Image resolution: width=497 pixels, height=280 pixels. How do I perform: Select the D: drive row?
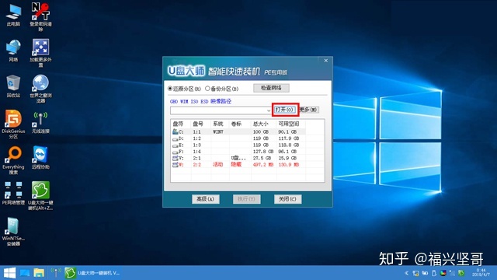tap(238, 138)
